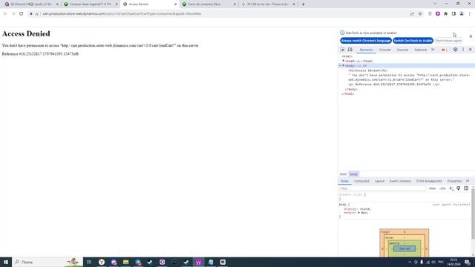The width and height of the screenshot is (475, 267).
Task: Focus the styles Filter input field
Action: (x=382, y=188)
